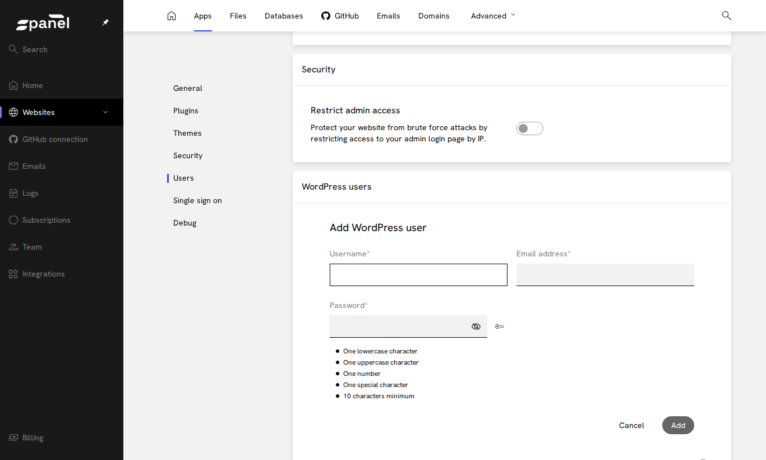Screen dimensions: 766x460
Task: Select the Apps tab
Action: (x=203, y=16)
